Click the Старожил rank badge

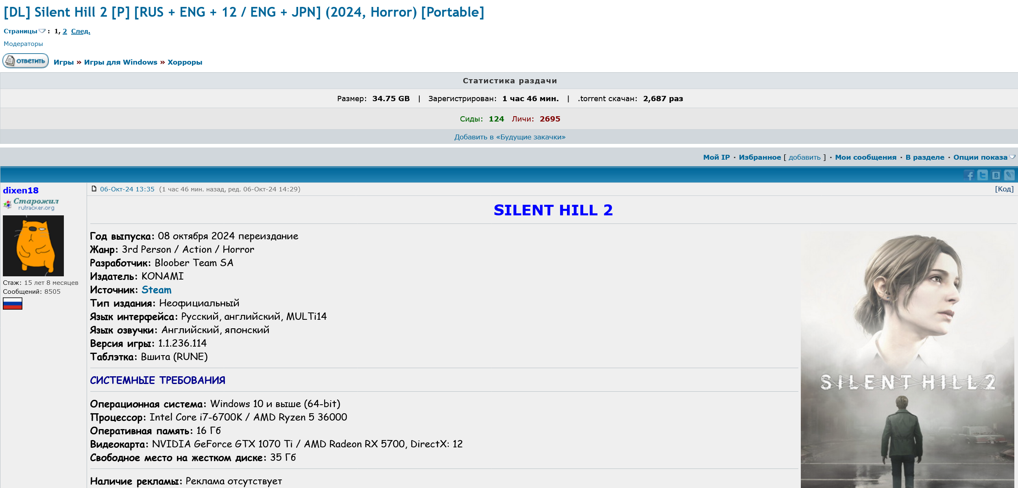tap(31, 204)
